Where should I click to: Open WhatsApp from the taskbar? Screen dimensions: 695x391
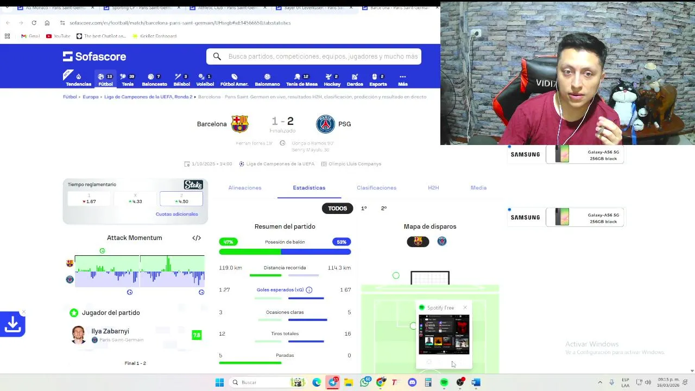pos(365,382)
